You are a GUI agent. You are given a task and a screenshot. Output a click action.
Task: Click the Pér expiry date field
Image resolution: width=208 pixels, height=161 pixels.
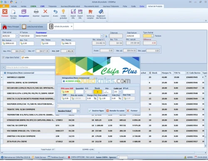[107, 92]
